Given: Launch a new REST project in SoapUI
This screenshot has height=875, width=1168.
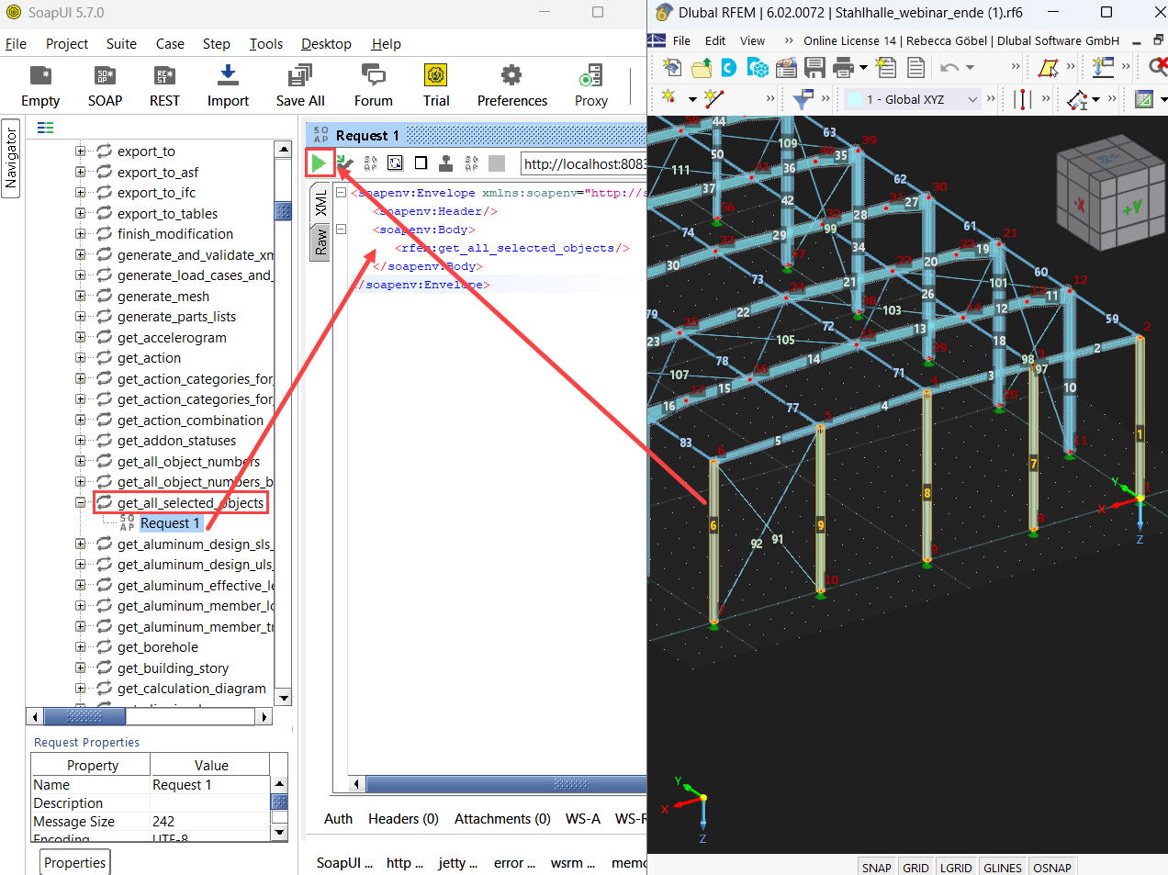Looking at the screenshot, I should 164,85.
